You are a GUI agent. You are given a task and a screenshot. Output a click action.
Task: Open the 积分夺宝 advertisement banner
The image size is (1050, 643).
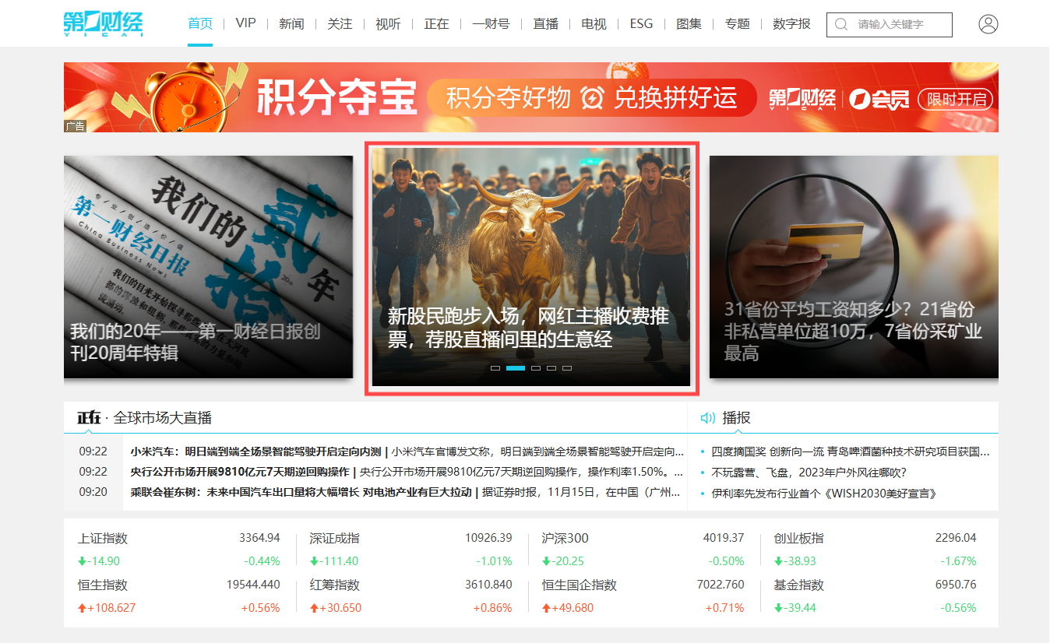[x=530, y=97]
